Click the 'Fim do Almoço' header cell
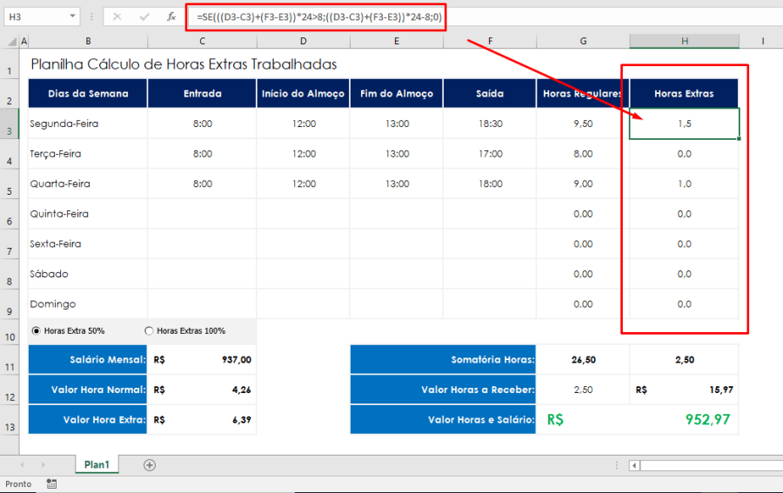This screenshot has height=493, width=783. [x=397, y=93]
